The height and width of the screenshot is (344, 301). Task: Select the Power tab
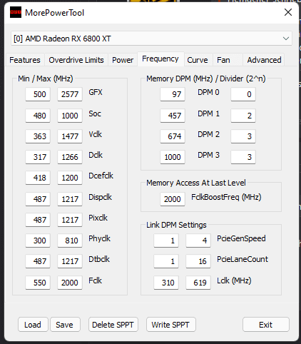[123, 60]
